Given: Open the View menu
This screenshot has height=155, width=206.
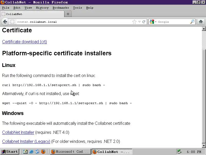Looking at the screenshot, I should (x=28, y=8).
